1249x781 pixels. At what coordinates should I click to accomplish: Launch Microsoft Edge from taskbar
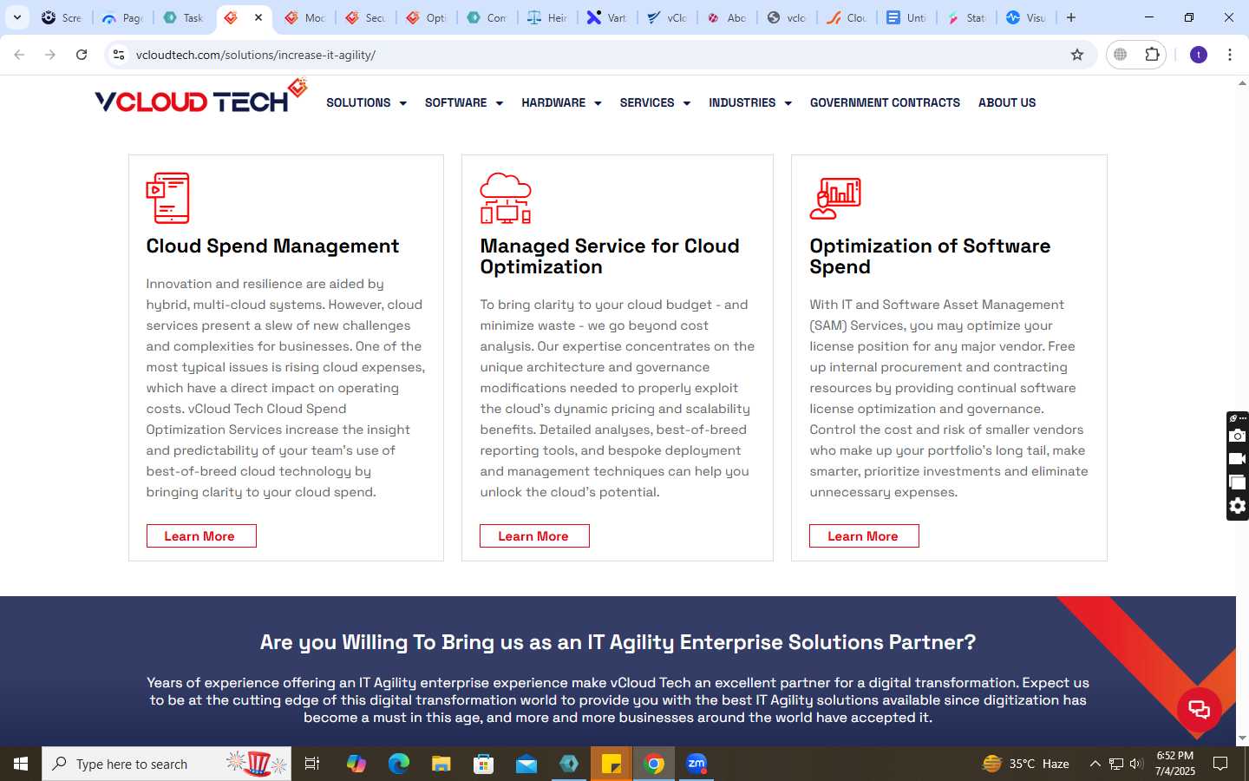coord(398,764)
